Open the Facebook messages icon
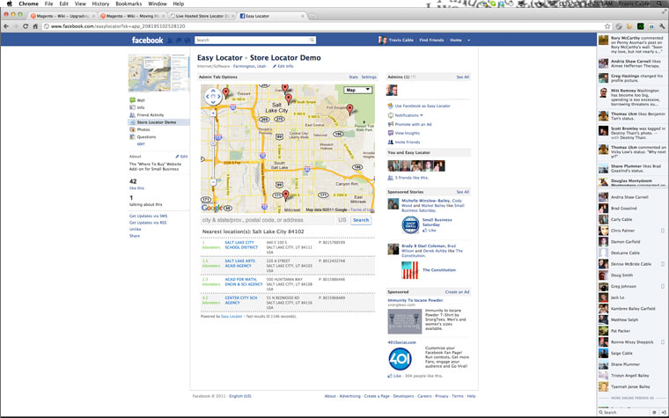This screenshot has width=669, height=418. pos(179,40)
